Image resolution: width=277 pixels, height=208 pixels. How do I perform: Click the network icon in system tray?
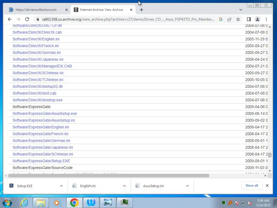point(243,203)
